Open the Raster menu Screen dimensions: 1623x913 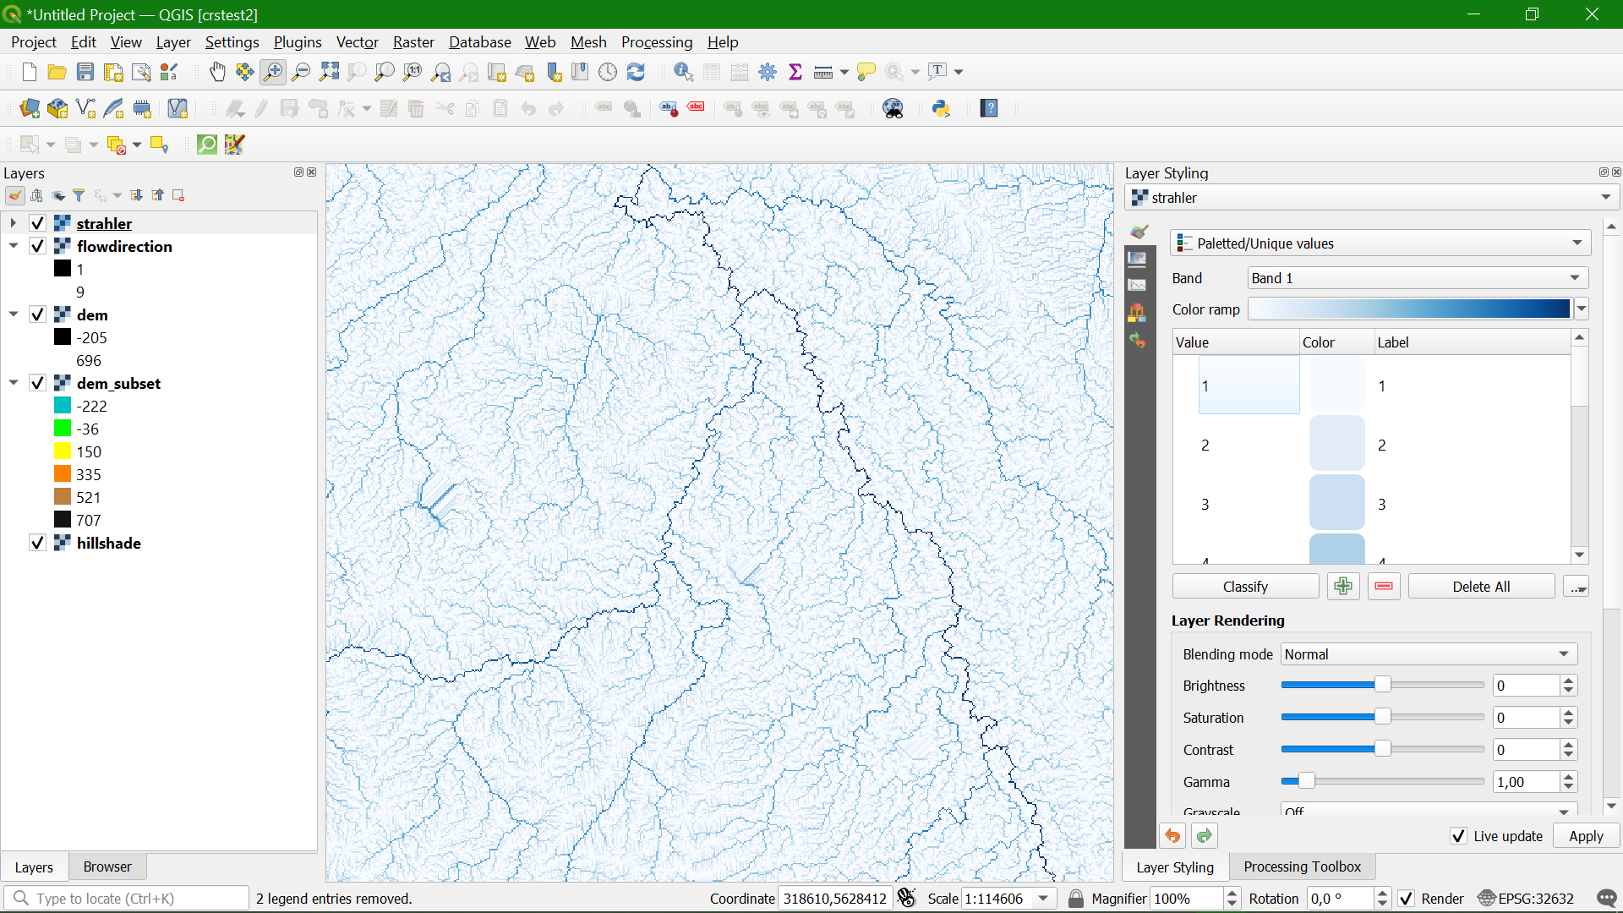click(413, 42)
